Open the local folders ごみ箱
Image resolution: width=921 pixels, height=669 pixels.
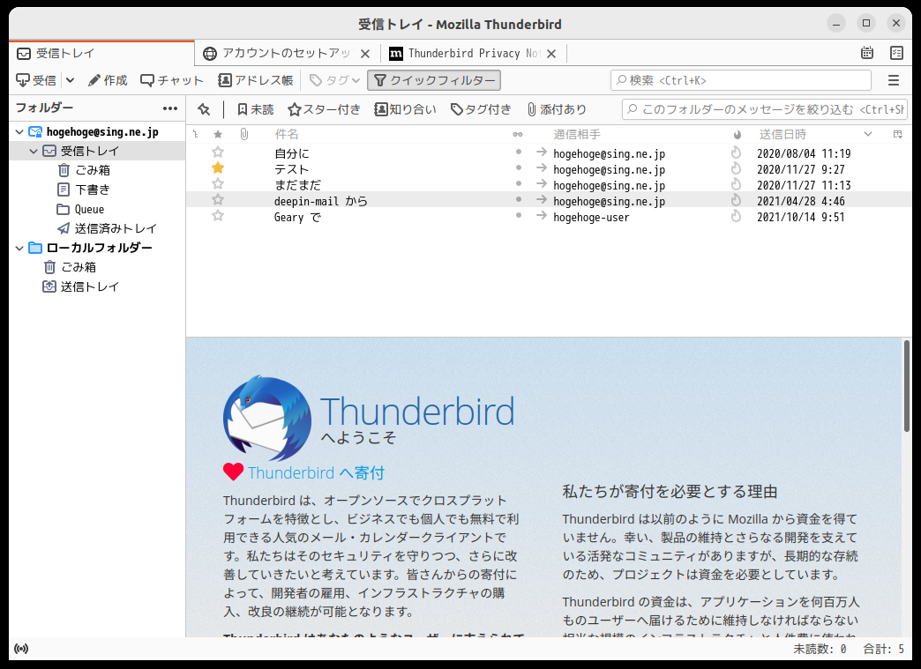click(79, 268)
